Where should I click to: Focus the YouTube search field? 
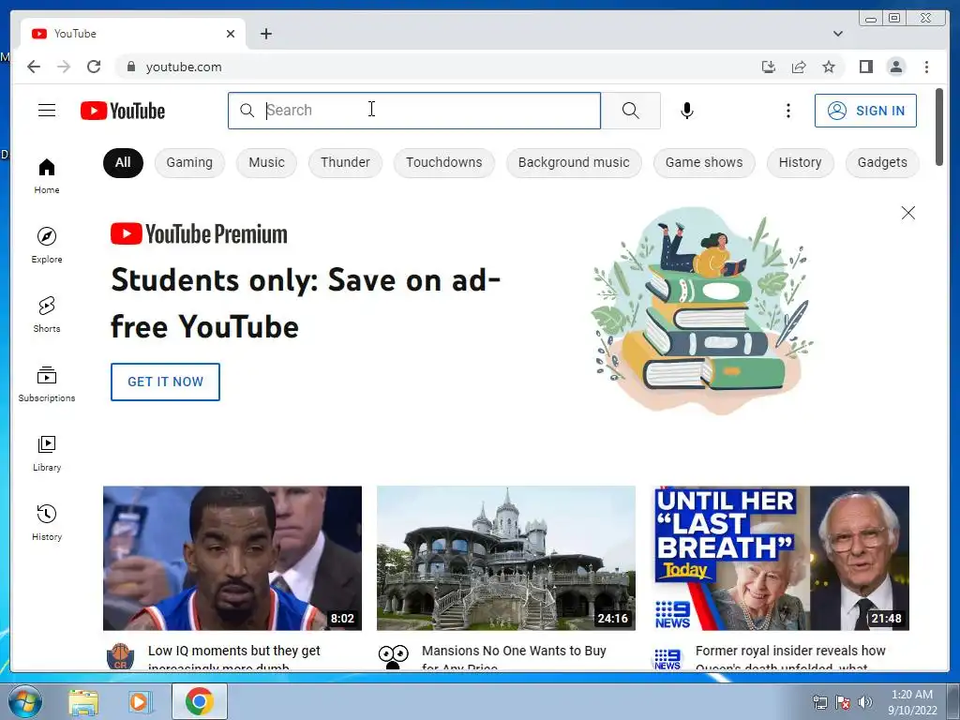tap(413, 111)
